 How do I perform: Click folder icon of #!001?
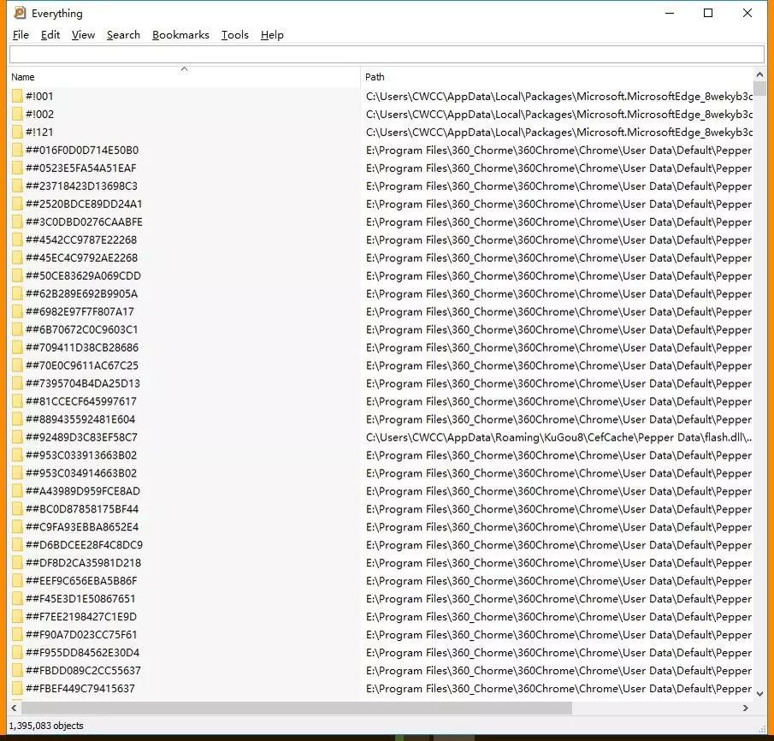click(x=17, y=97)
